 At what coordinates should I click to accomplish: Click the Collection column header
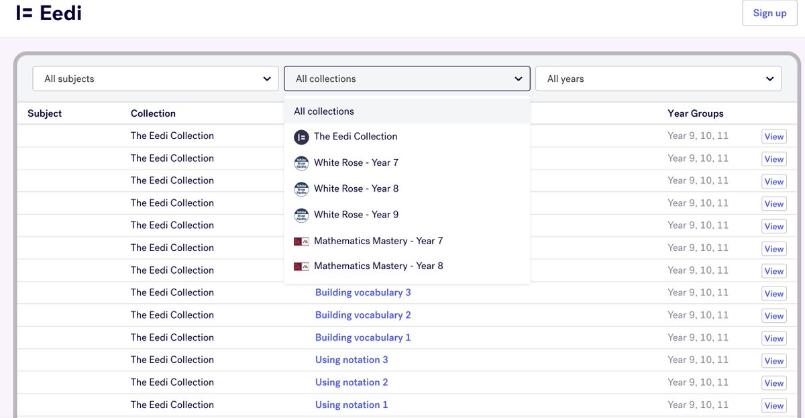(x=153, y=113)
